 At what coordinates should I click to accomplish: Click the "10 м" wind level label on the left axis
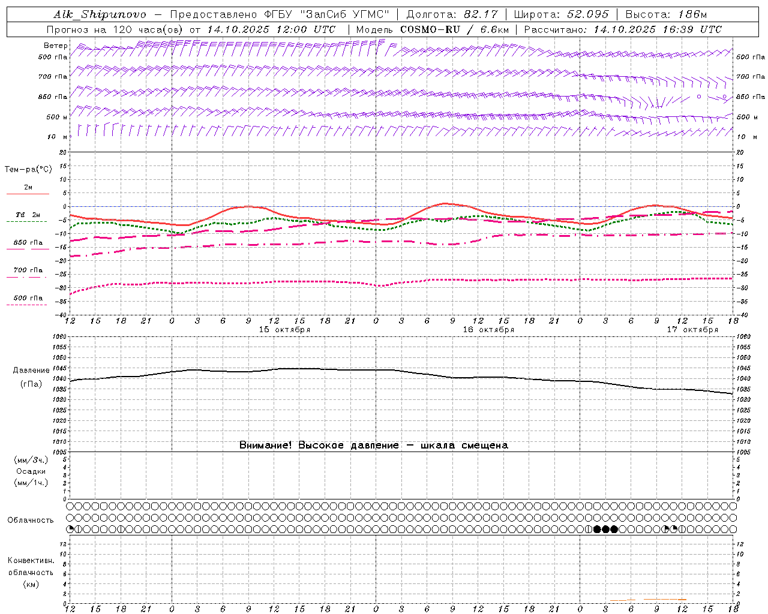[57, 137]
